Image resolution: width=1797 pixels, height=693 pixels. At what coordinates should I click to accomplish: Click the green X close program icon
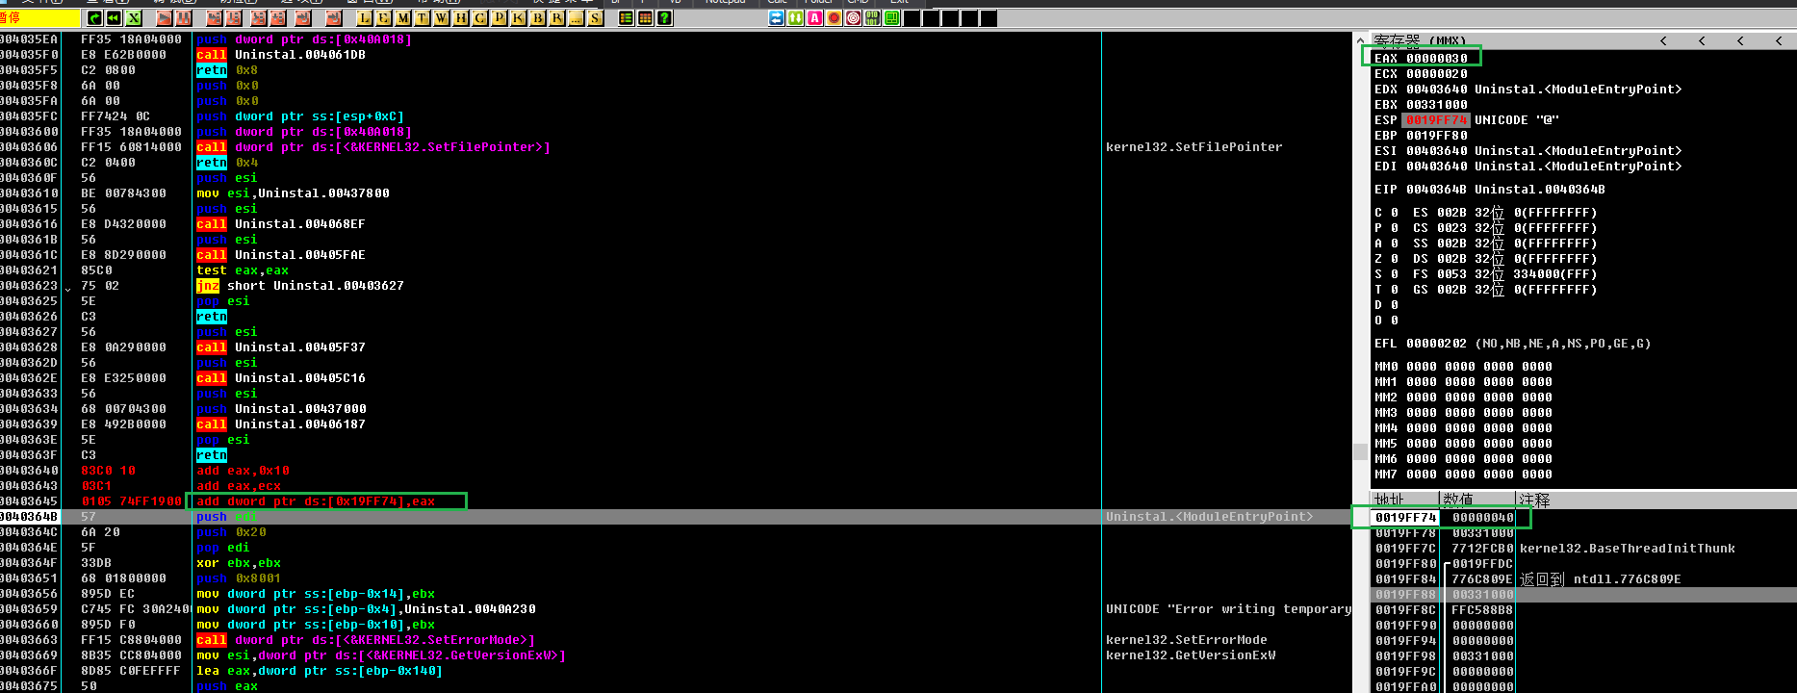[x=133, y=18]
